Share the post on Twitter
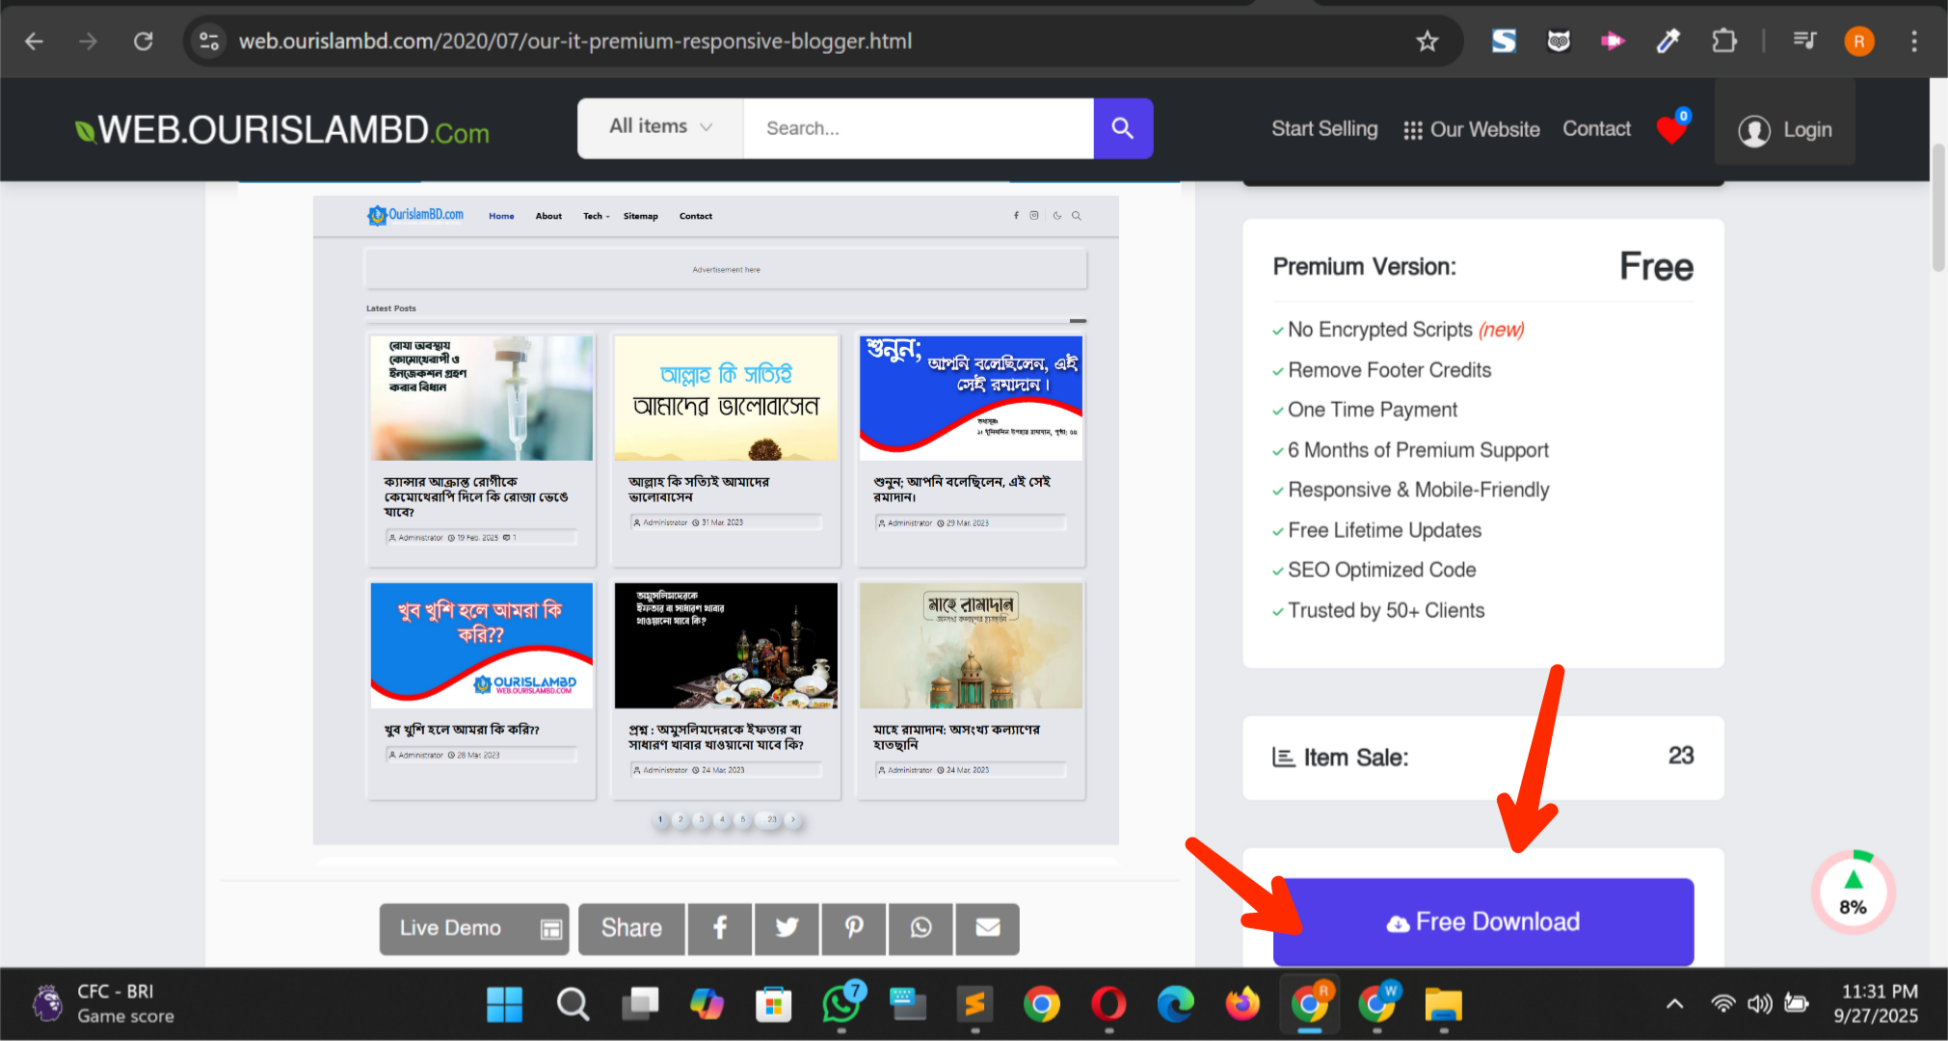1948x1041 pixels. [x=787, y=928]
